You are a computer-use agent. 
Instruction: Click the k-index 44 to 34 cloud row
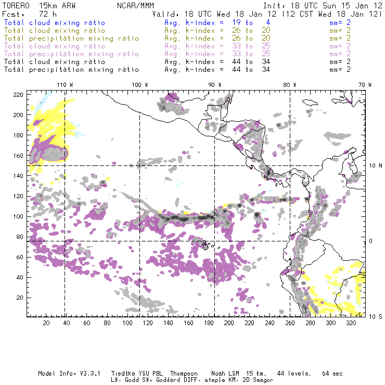tap(209, 61)
